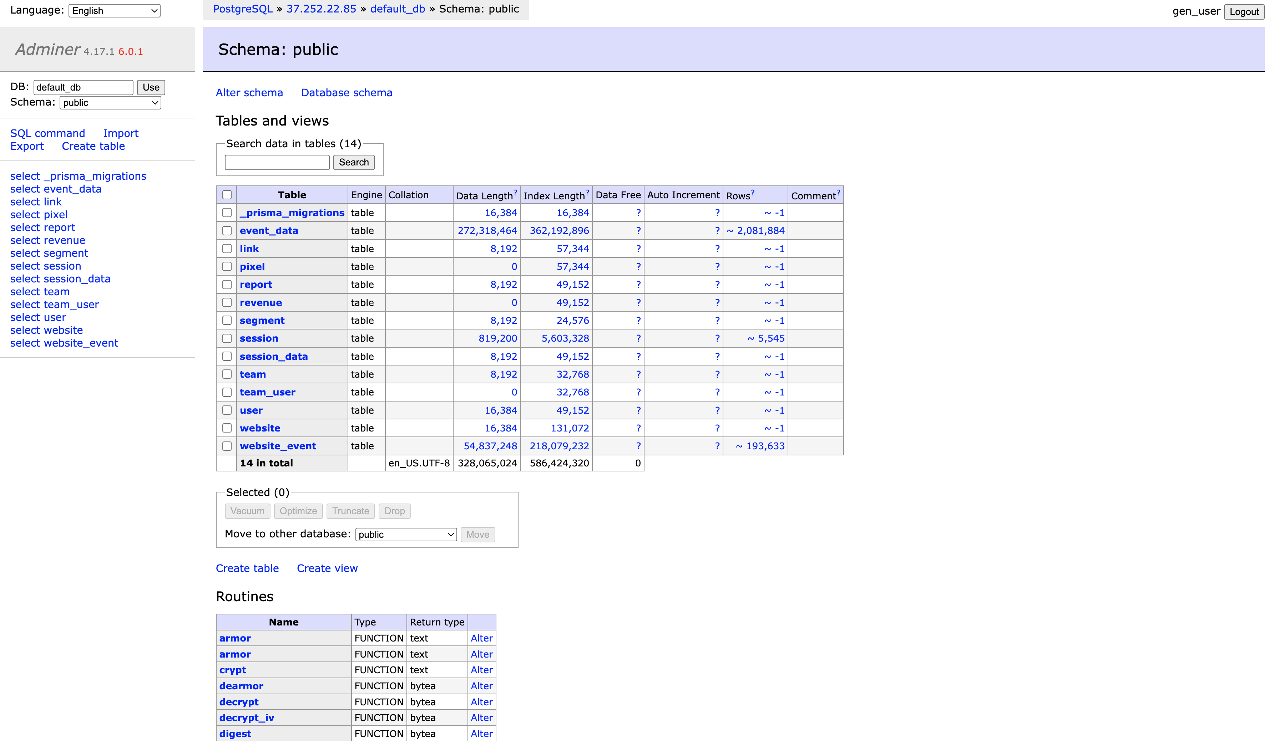The height and width of the screenshot is (741, 1279).
Task: Click the Use button
Action: click(x=151, y=87)
